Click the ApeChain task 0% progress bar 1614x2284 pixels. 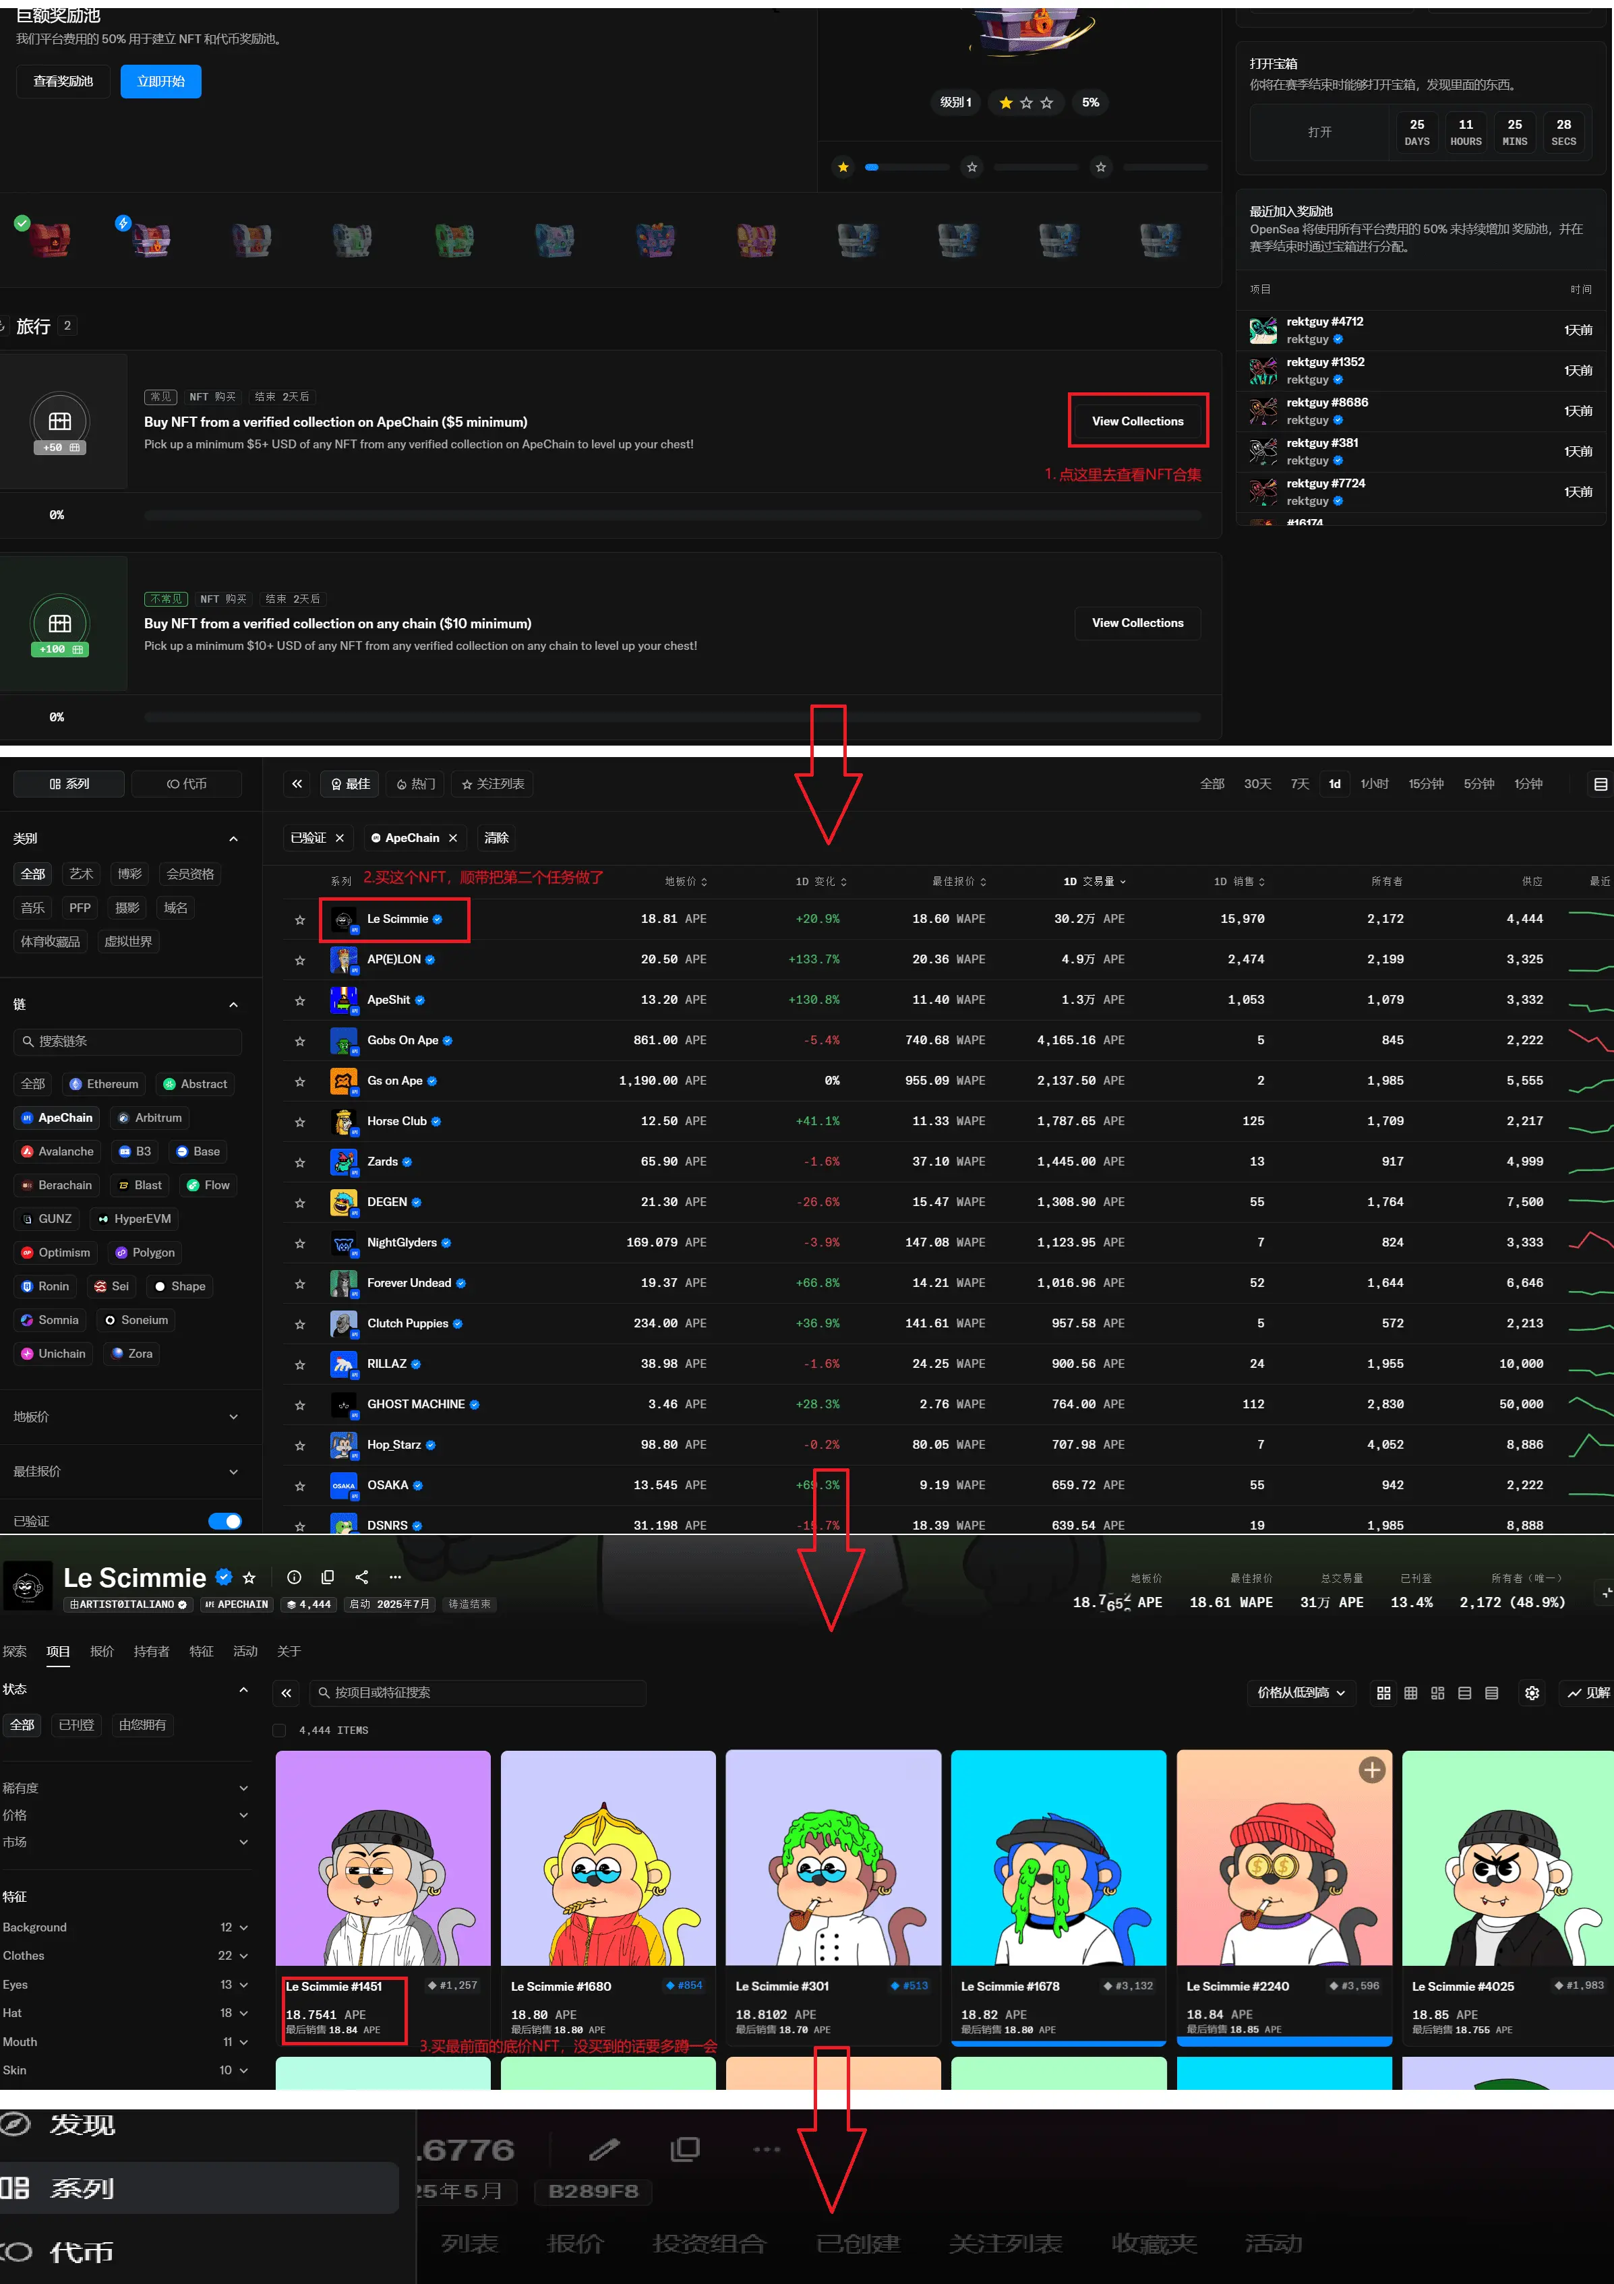click(673, 515)
